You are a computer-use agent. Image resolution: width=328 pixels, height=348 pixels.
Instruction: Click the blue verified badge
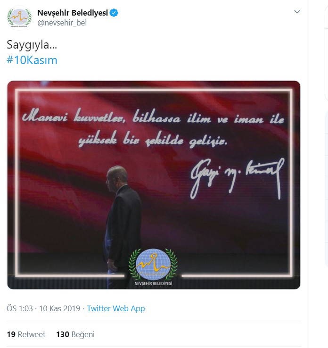click(x=114, y=13)
